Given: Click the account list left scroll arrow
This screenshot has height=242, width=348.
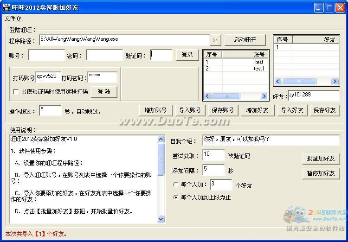Looking at the screenshot, I should [x=207, y=96].
